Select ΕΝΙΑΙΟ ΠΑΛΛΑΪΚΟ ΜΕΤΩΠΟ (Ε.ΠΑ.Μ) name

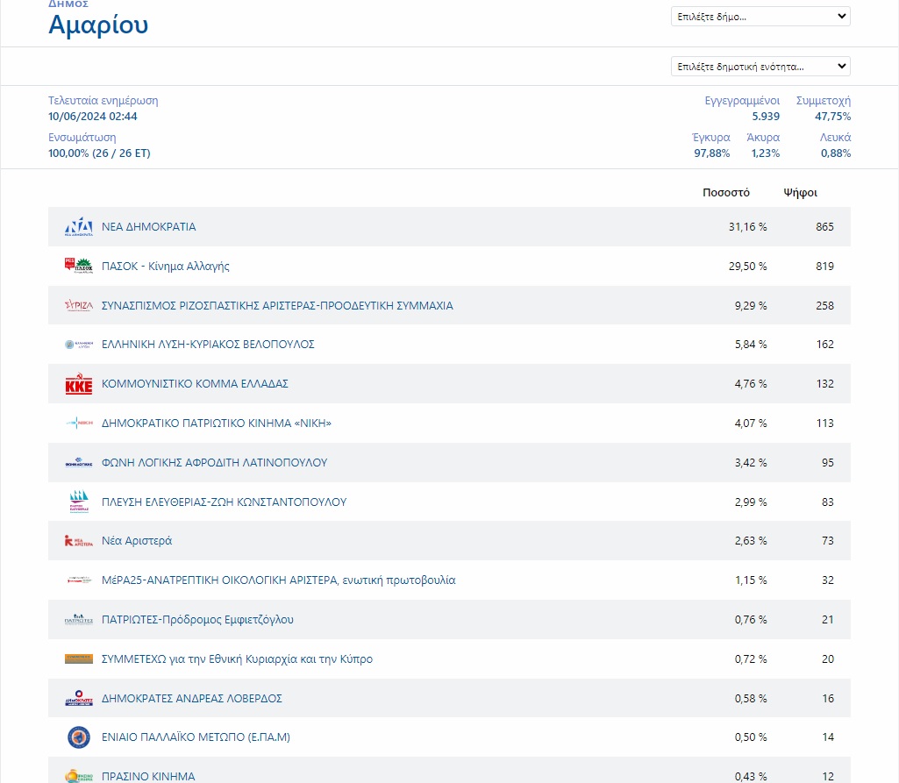196,737
